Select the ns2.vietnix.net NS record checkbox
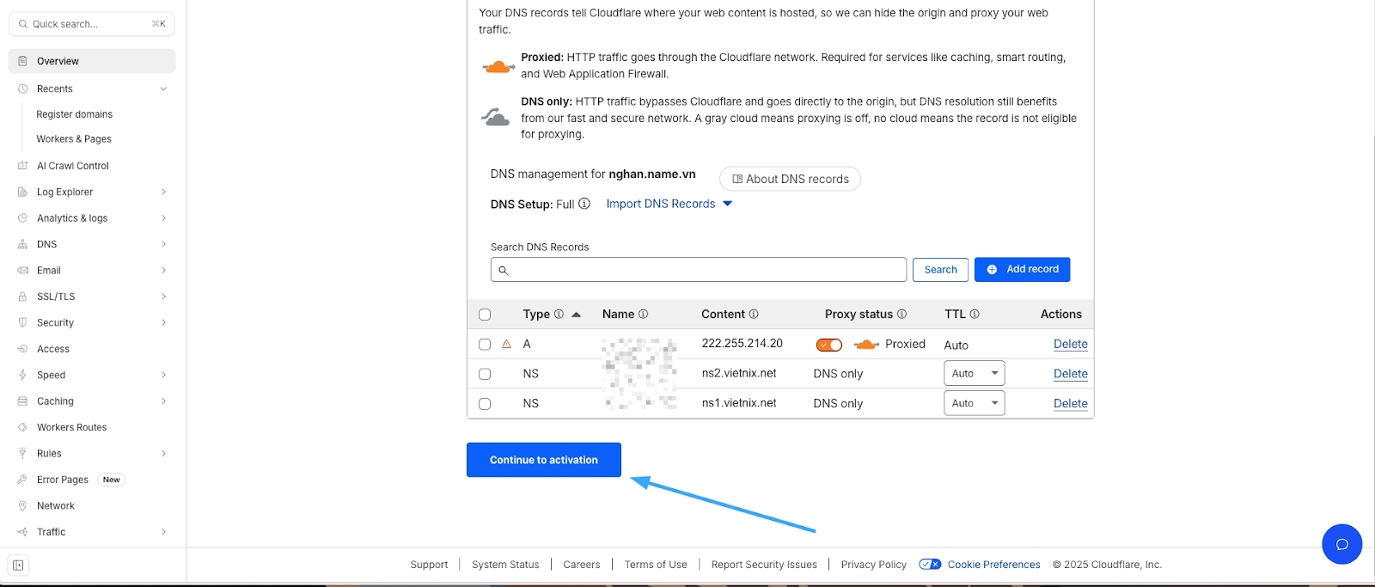 pos(485,374)
